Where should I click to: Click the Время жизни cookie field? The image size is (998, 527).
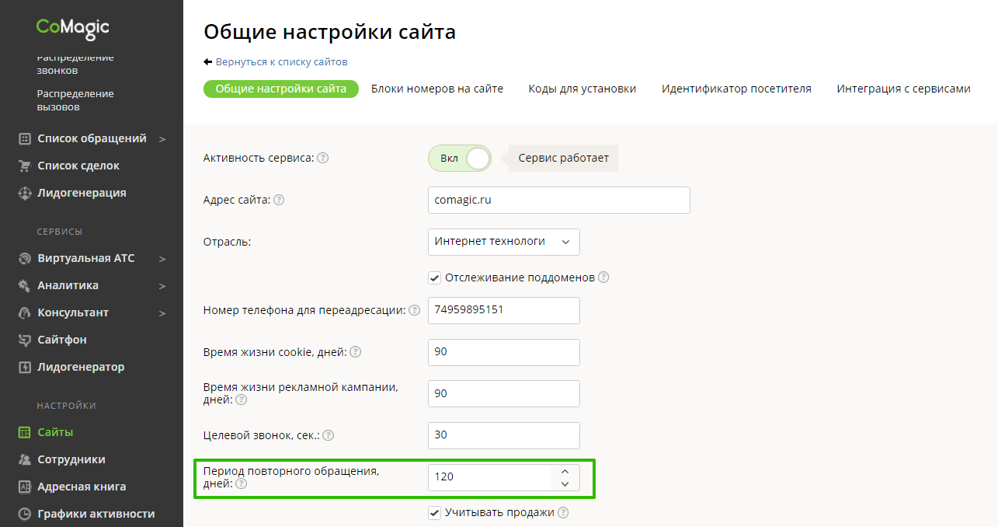point(503,352)
